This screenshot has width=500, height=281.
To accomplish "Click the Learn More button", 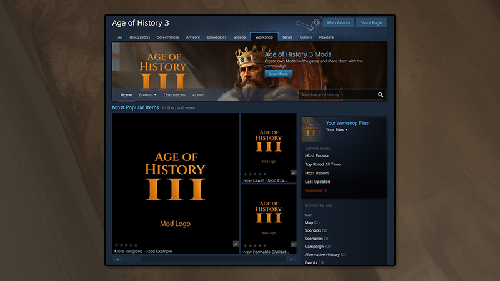I will tap(278, 74).
